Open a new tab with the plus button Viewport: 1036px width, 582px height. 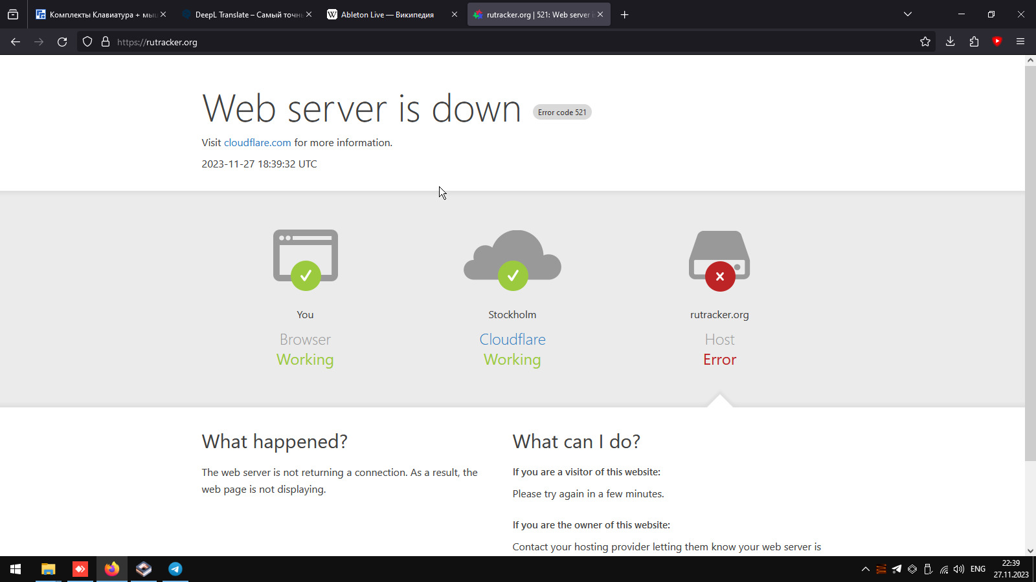[624, 14]
